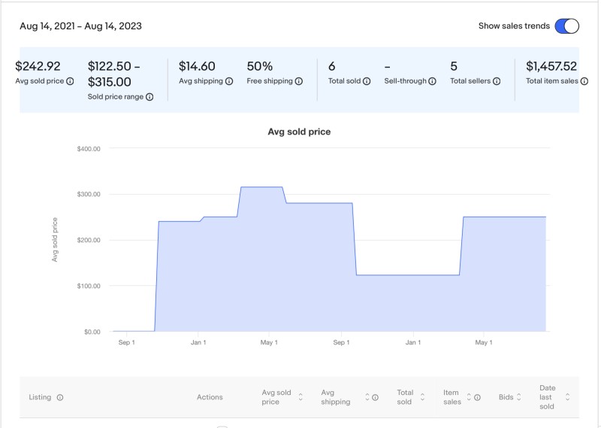Click the Free shipping info icon

coord(299,81)
